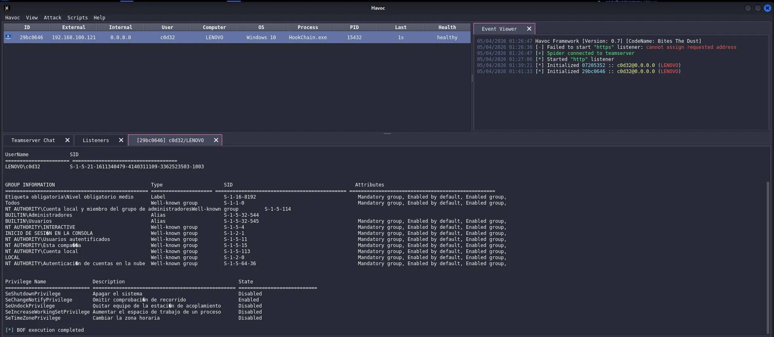Switch to the Listeners tab
This screenshot has height=337, width=774.
coord(96,140)
